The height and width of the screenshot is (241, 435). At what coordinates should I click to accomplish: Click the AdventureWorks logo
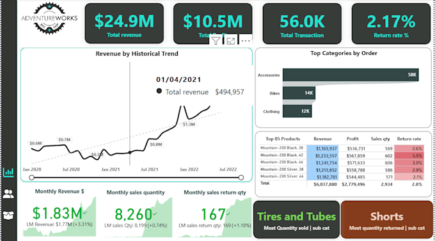pos(49,19)
